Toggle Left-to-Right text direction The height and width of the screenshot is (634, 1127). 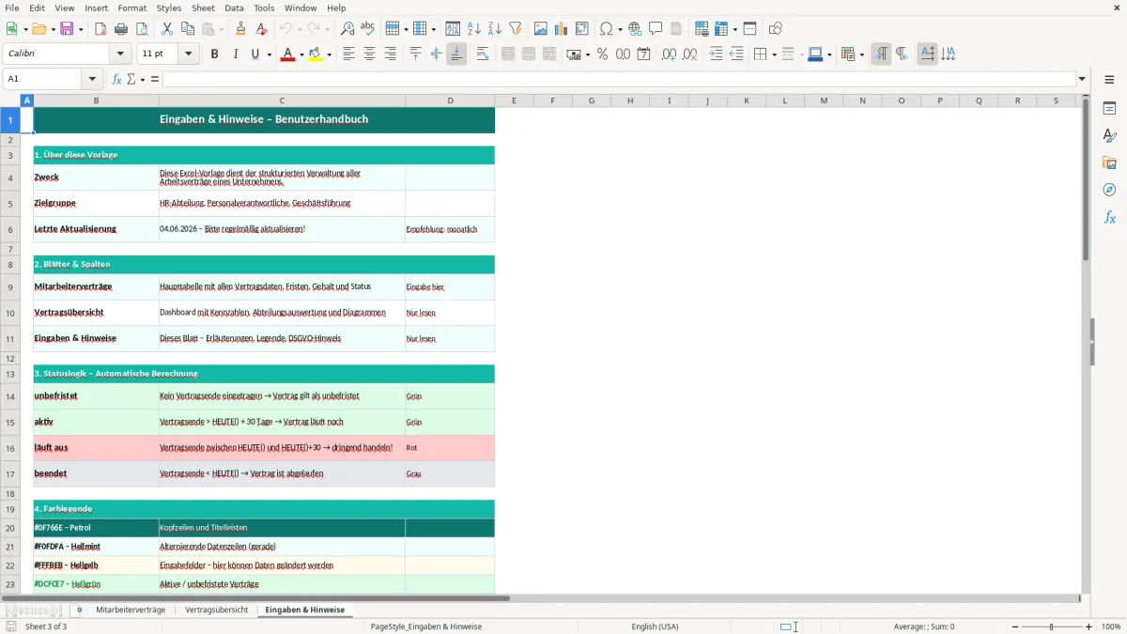881,54
